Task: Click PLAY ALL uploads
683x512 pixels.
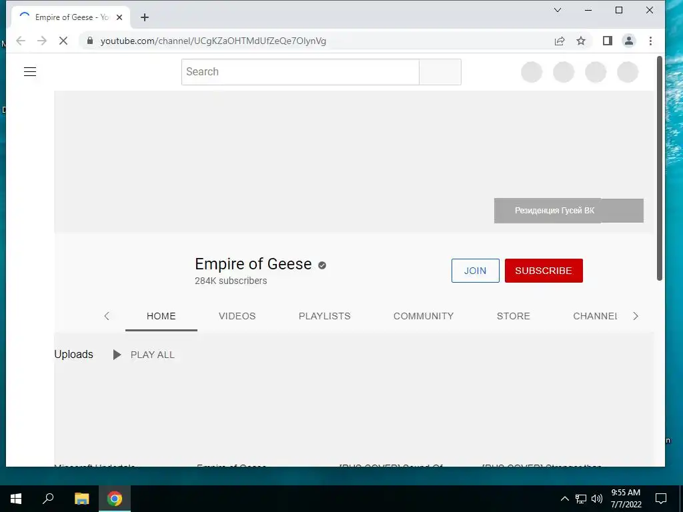Action: tap(143, 355)
